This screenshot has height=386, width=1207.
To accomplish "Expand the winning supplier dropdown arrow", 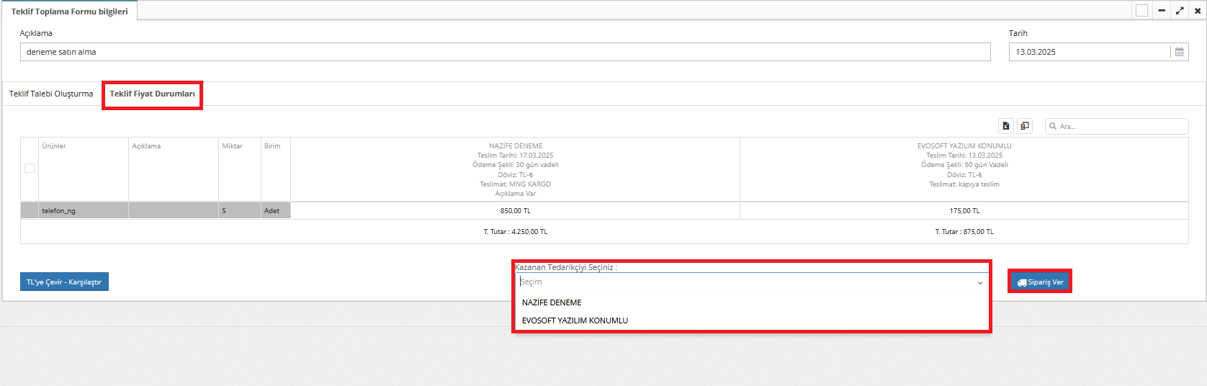I will coord(979,283).
